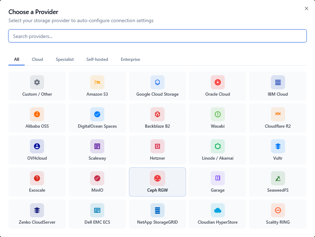315x237 pixels.
Task: Click the IBM Cloud label
Action: (278, 94)
